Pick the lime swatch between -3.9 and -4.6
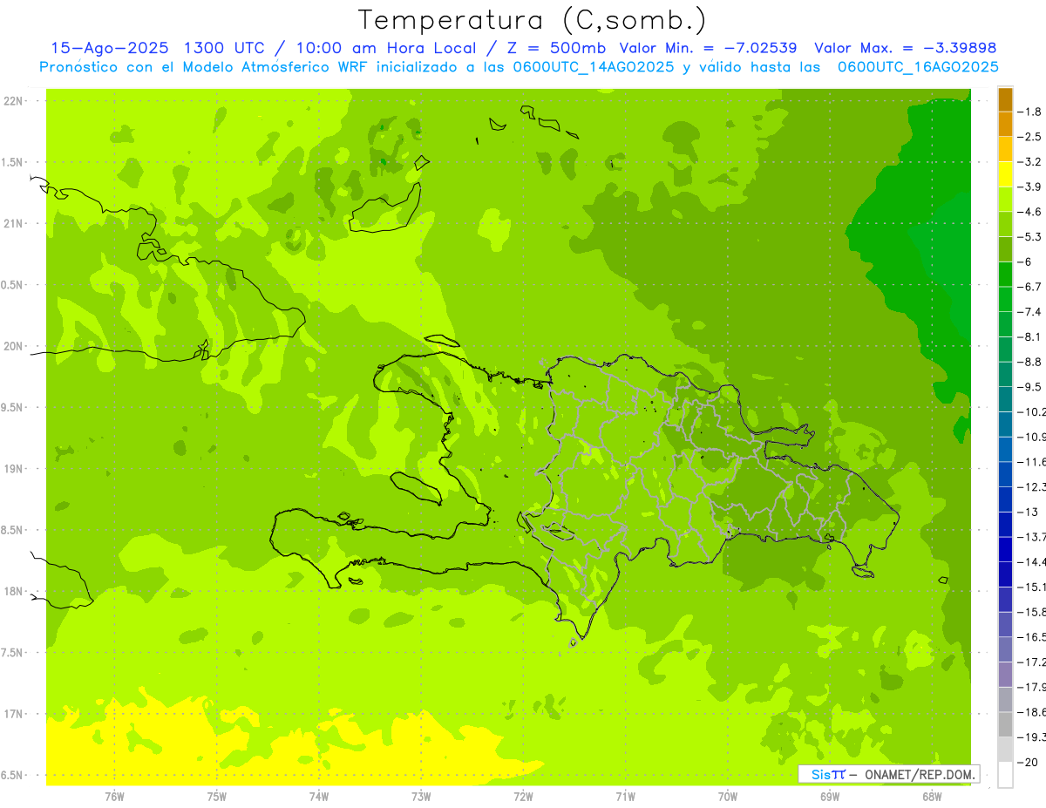This screenshot has height=808, width=1046. pos(1005,199)
